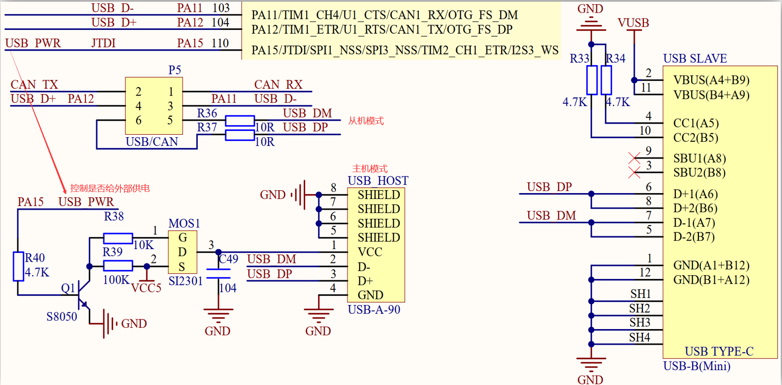Select the MOS1 SI2301 MOSFET body
Screen dimensions: 782x385
[x=182, y=252]
